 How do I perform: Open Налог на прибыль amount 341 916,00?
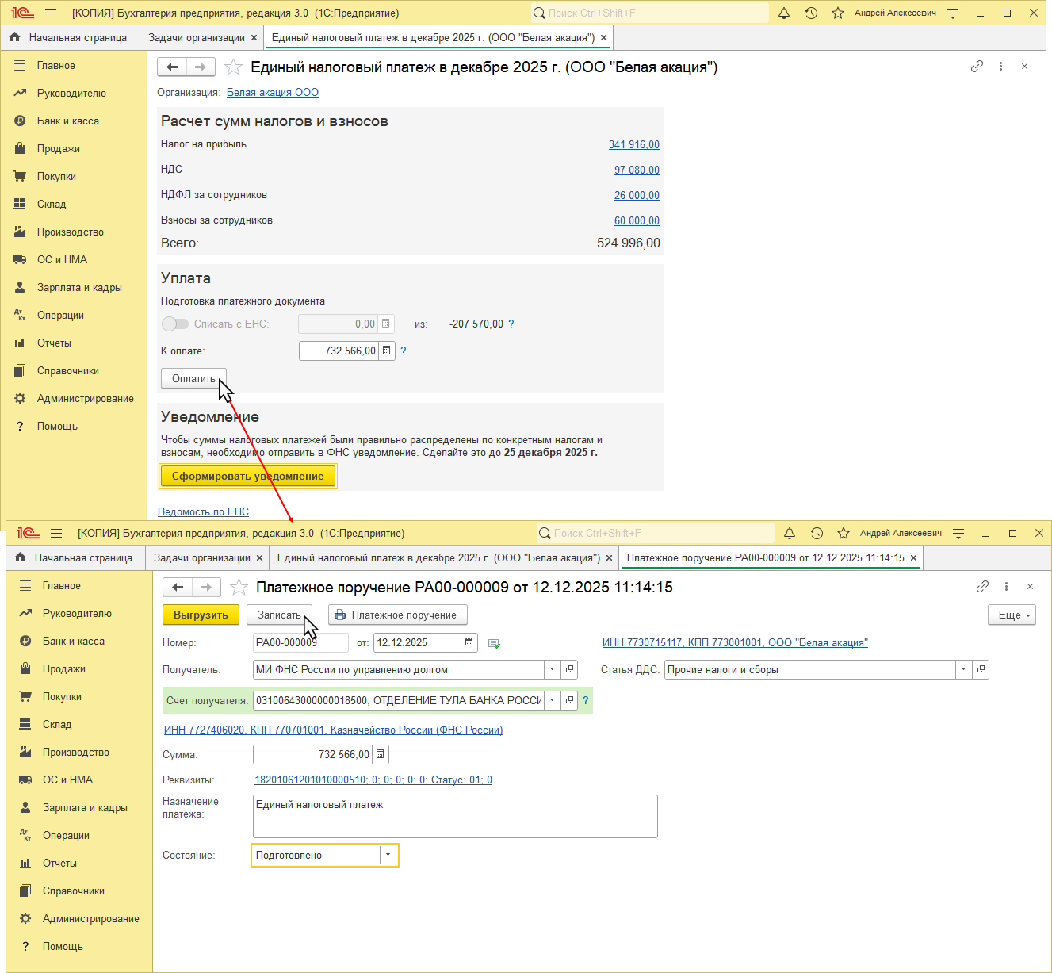point(634,144)
